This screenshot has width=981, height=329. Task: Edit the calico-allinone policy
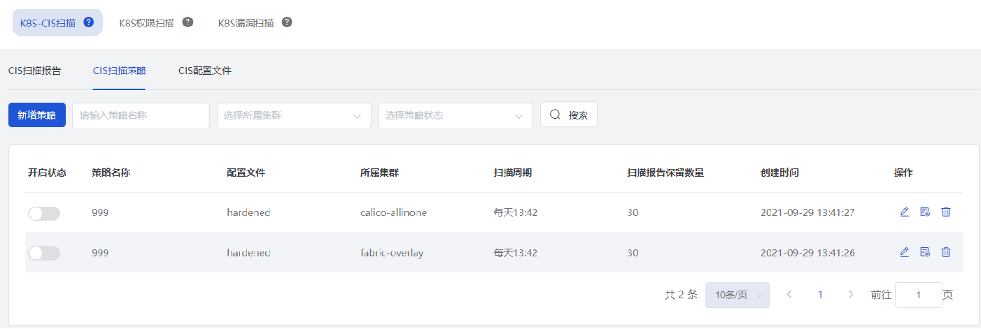point(904,212)
